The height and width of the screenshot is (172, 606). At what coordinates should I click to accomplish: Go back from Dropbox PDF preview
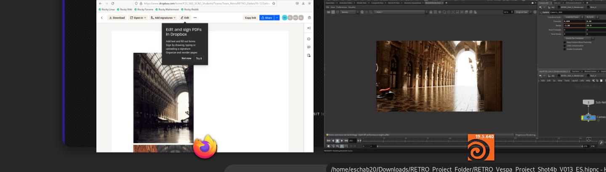pyautogui.click(x=102, y=18)
